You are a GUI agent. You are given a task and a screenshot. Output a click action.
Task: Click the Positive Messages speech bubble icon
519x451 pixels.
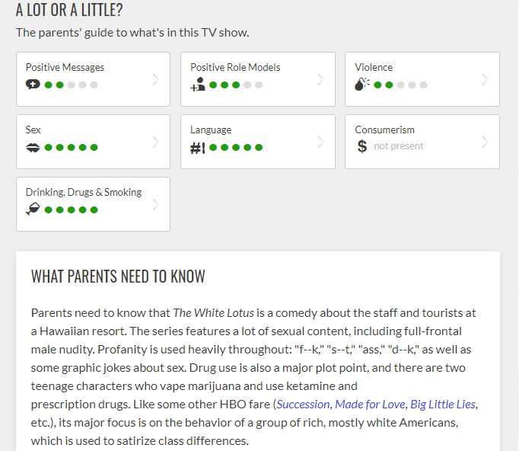33,85
